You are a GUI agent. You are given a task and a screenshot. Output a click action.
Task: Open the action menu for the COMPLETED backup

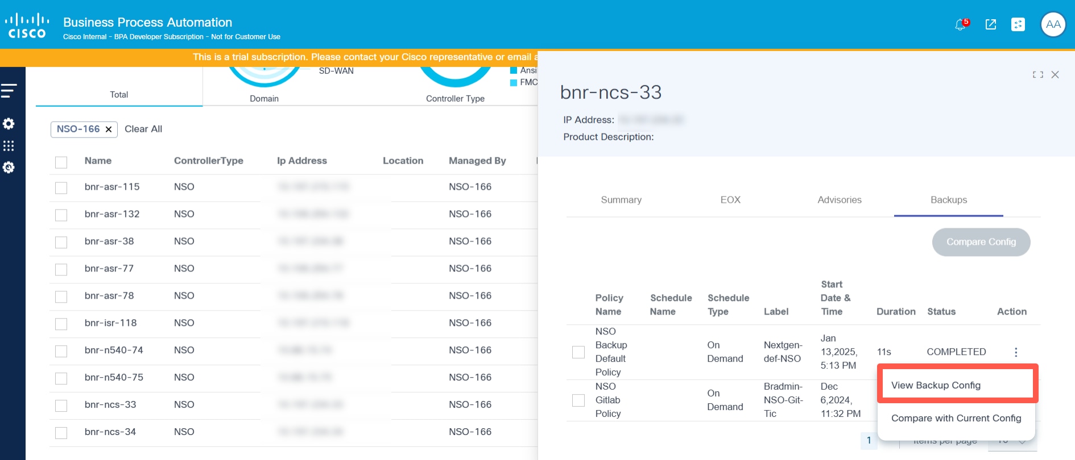pyautogui.click(x=1016, y=352)
